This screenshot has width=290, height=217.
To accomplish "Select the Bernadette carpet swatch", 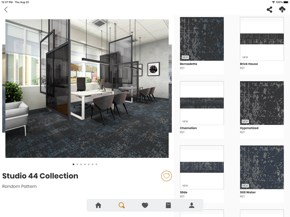I will point(202,39).
